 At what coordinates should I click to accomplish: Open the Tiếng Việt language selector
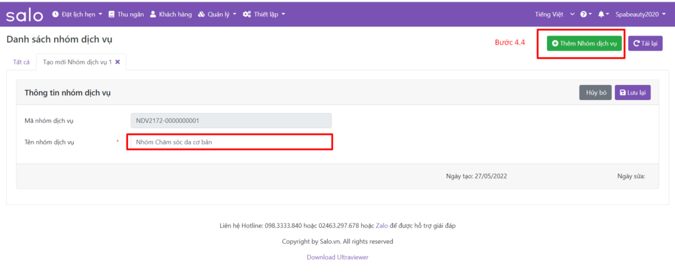click(554, 14)
